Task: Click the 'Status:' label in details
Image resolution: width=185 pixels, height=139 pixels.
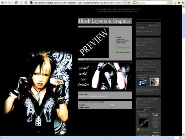Action: coord(82,105)
